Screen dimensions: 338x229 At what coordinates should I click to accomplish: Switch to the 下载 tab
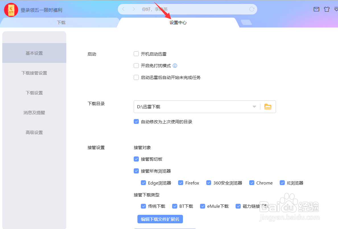61,23
